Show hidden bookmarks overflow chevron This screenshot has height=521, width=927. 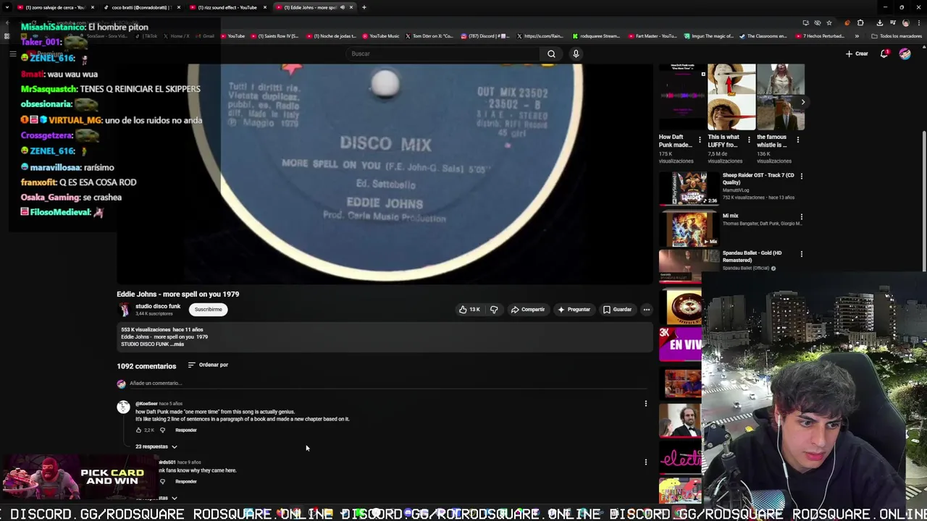click(857, 36)
